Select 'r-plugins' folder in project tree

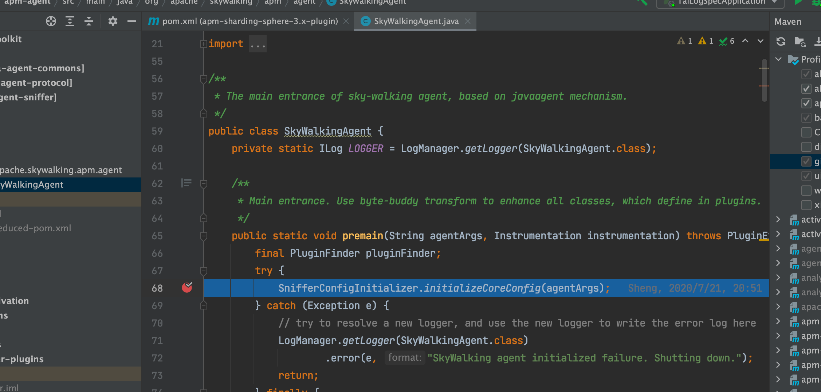pyautogui.click(x=22, y=359)
